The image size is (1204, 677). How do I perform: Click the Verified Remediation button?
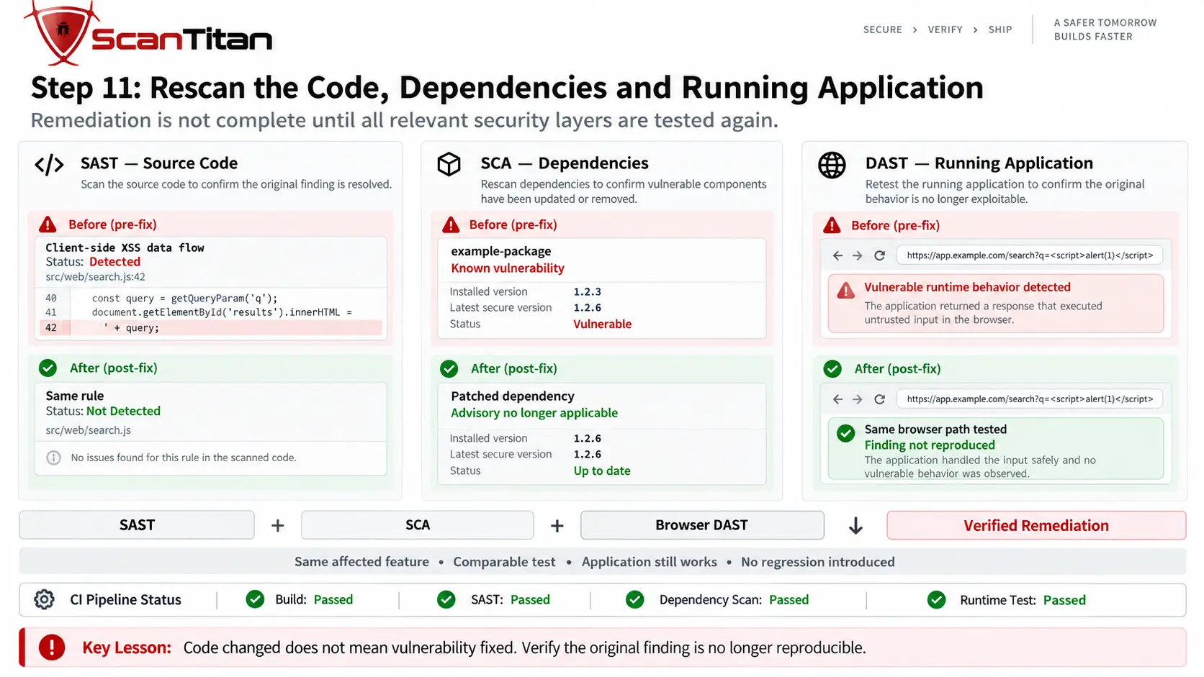pos(1036,525)
